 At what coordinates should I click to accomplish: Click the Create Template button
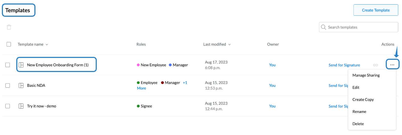376,10
